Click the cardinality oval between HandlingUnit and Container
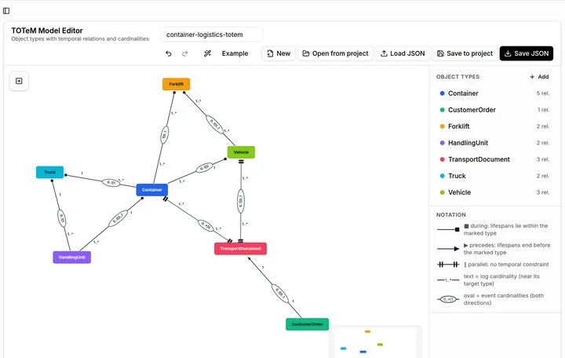Screen dimensions: 565x358 point(118,218)
